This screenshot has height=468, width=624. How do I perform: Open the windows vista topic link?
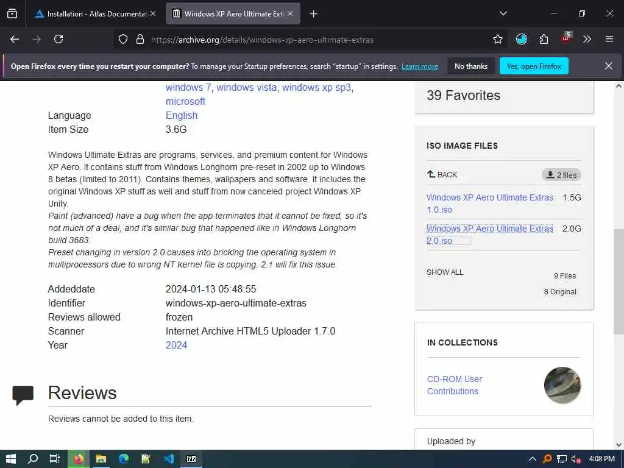(x=246, y=88)
